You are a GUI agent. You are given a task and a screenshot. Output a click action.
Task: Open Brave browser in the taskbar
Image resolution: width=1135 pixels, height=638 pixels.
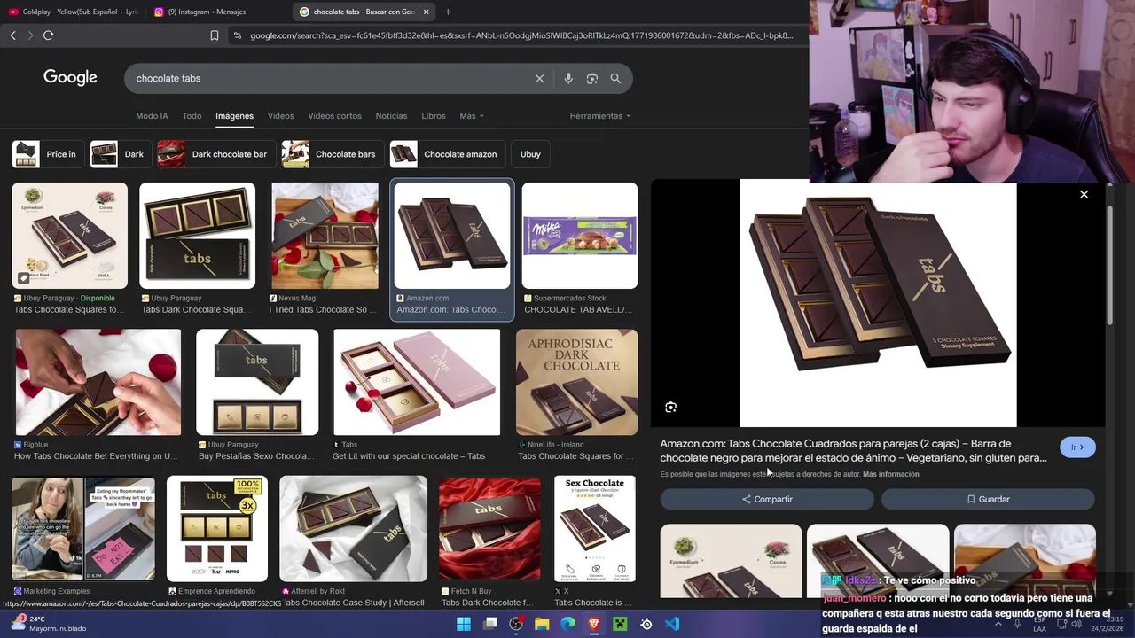pos(594,624)
